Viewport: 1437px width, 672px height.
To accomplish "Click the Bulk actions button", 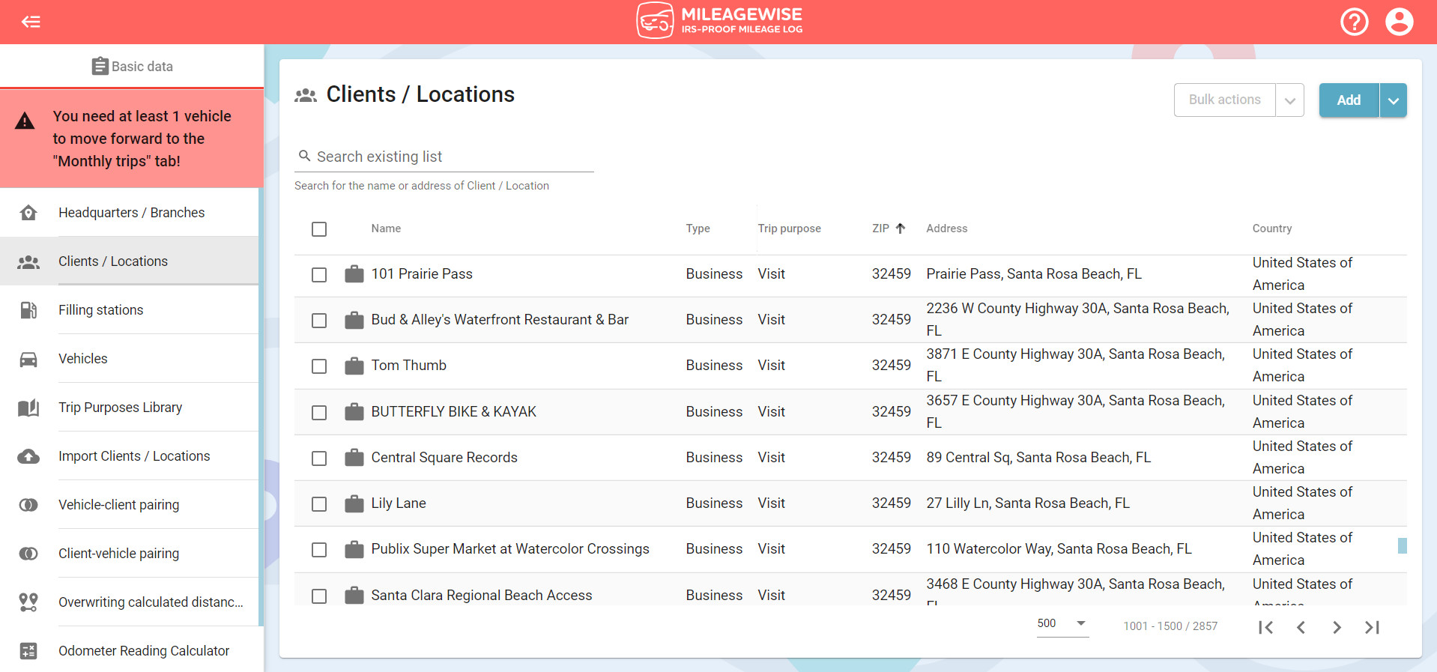I will (x=1225, y=100).
